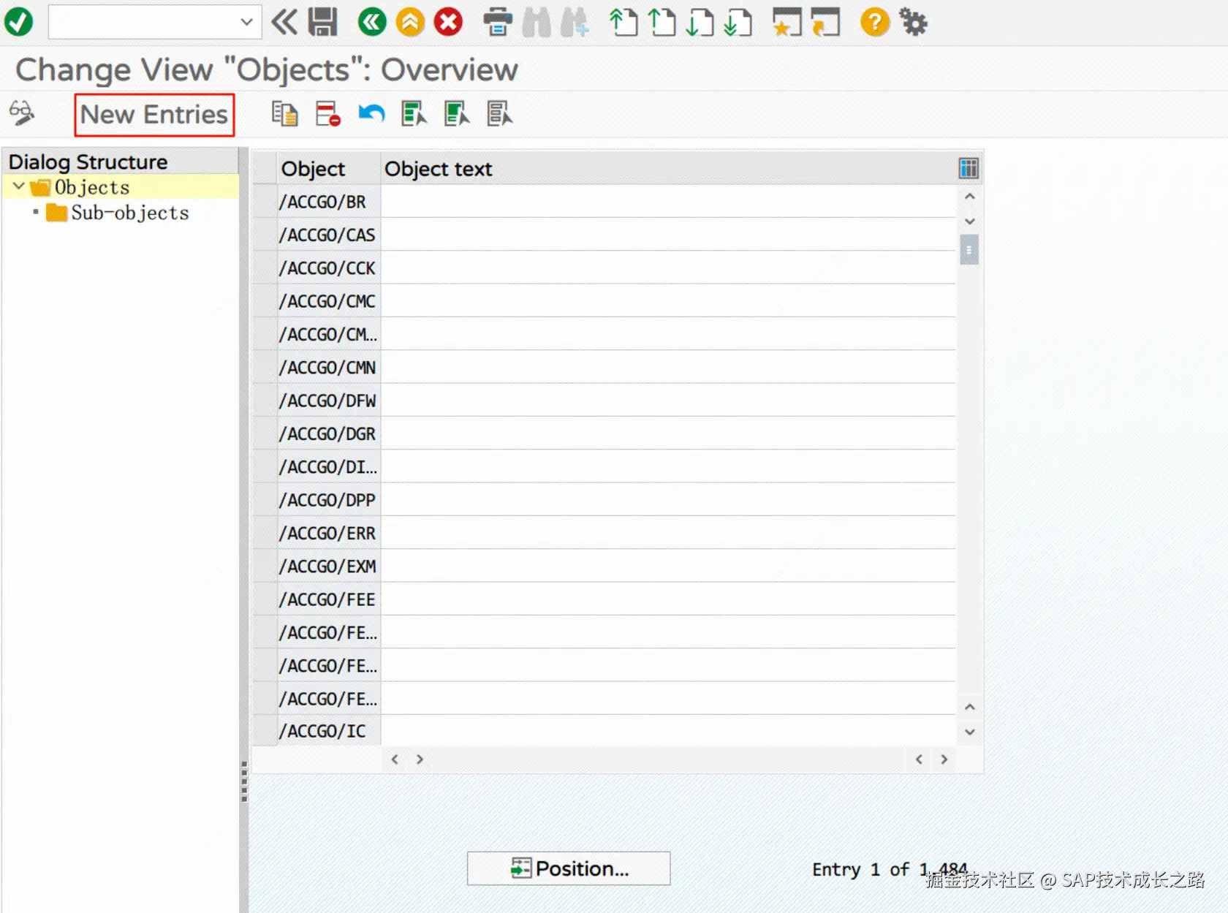Exit using the yellow up-arrow icon
Screen dimensions: 1228x913
click(x=410, y=22)
